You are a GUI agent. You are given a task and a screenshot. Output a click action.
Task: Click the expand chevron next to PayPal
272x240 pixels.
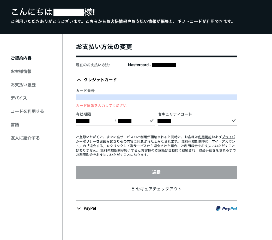[78, 208]
